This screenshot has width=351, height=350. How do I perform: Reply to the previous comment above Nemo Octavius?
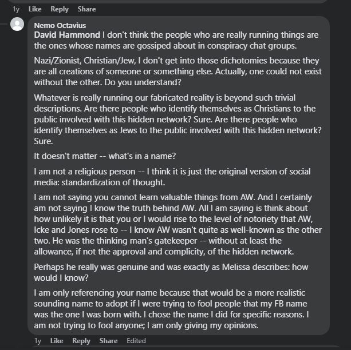pyautogui.click(x=60, y=9)
